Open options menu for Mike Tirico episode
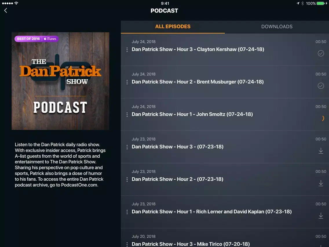Viewport: 329px width, 247px height. pos(127,244)
